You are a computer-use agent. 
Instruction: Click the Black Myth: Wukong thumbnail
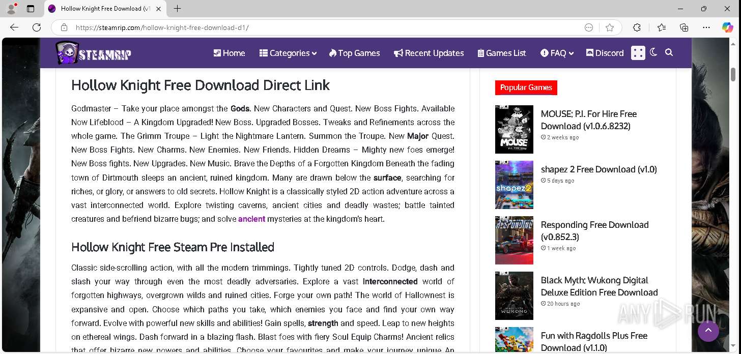pyautogui.click(x=514, y=296)
